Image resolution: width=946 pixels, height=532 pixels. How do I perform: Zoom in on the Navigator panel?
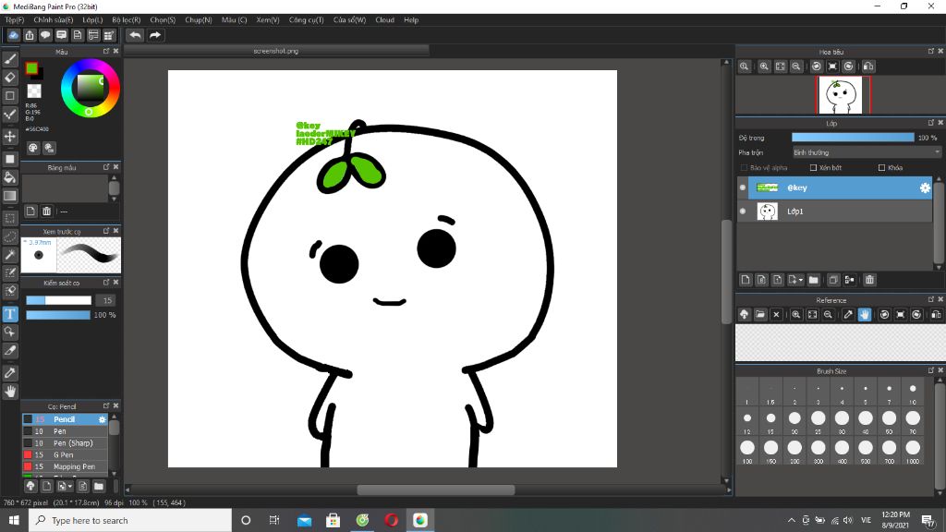pyautogui.click(x=764, y=66)
